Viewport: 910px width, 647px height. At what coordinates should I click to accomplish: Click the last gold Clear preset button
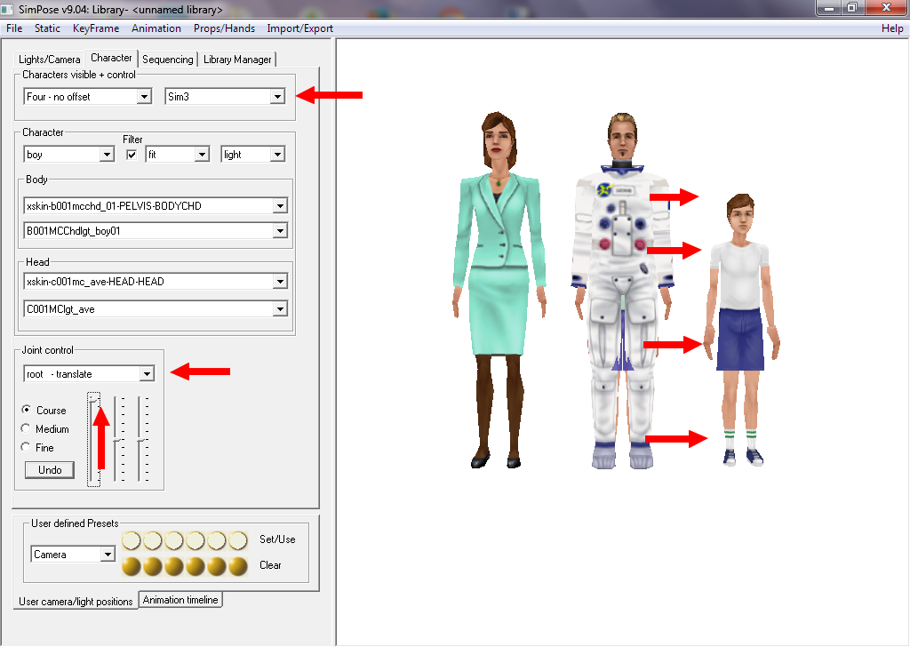point(237,566)
